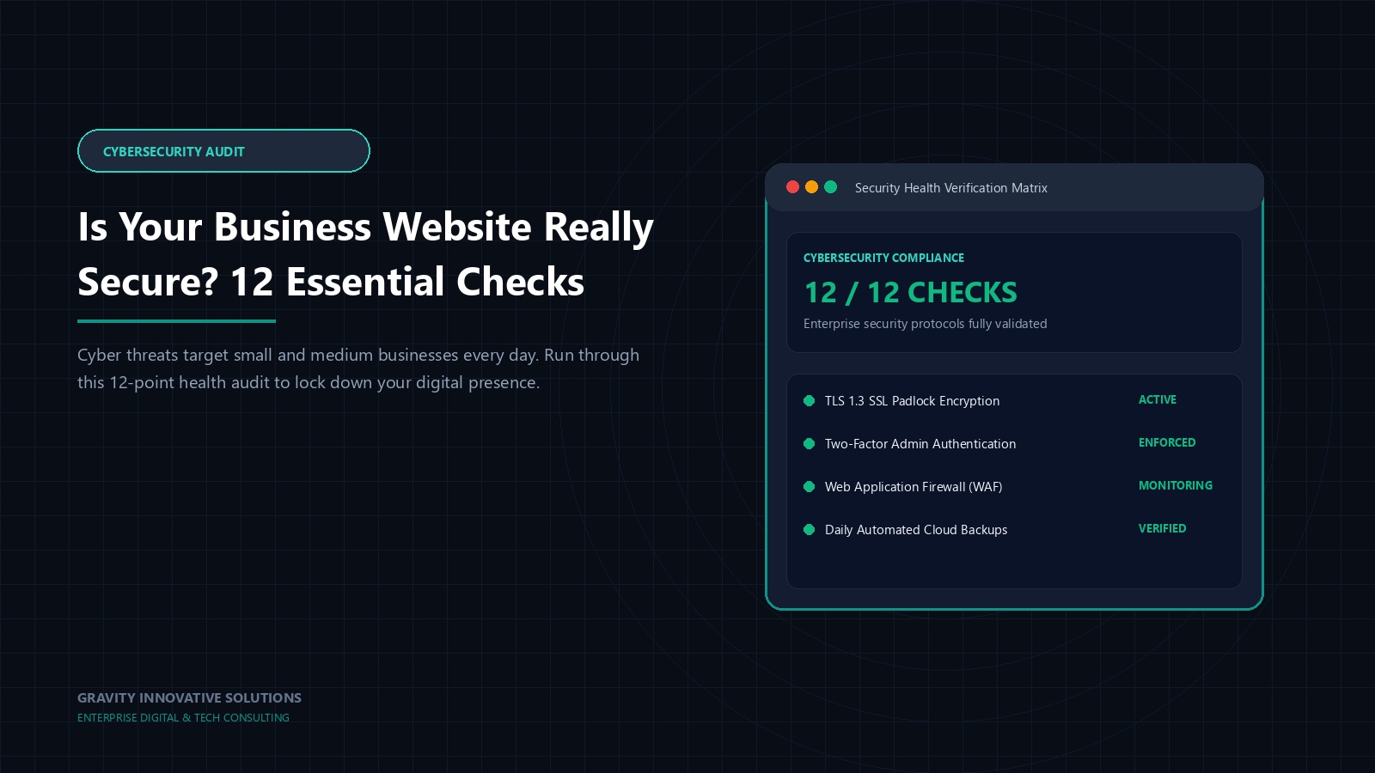Click the green dot beside TLS 1.3 SSL
This screenshot has width=1375, height=773.
point(809,401)
